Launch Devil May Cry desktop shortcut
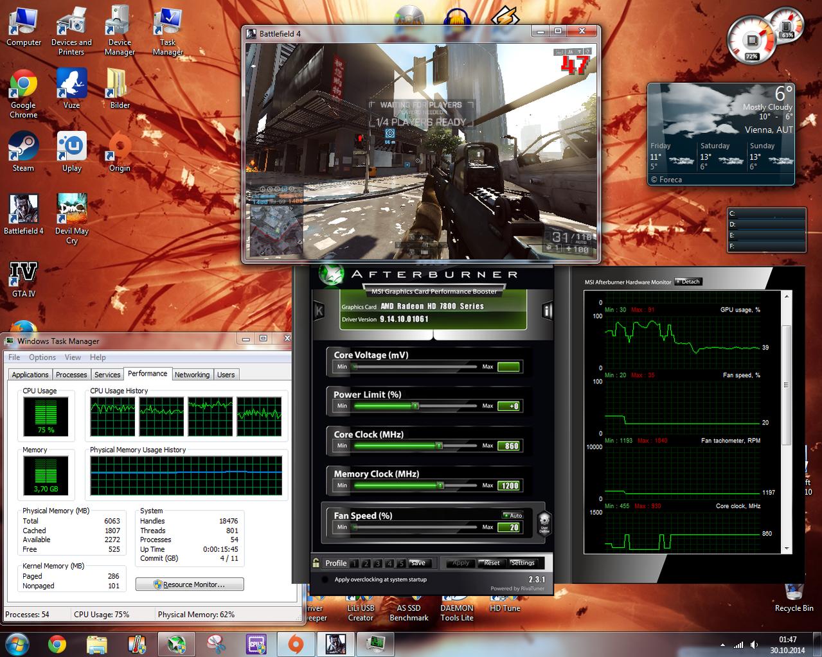 [x=71, y=219]
